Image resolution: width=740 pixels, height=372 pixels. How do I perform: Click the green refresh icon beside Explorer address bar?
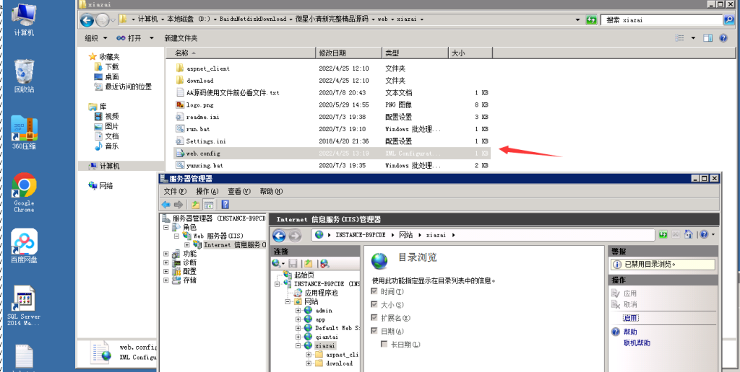pos(591,19)
